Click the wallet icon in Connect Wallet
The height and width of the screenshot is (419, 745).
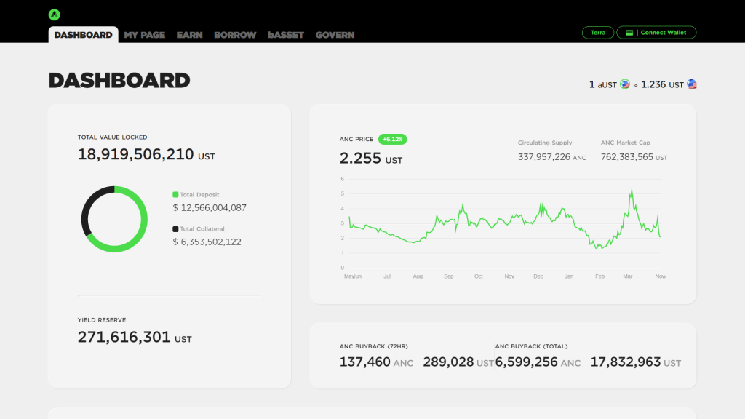(x=629, y=33)
